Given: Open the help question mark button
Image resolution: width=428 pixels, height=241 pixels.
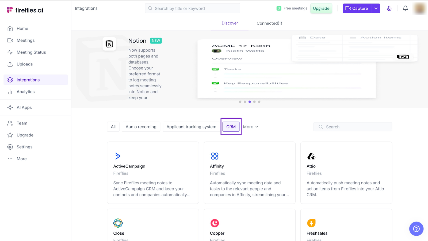Looking at the screenshot, I should (416, 229).
